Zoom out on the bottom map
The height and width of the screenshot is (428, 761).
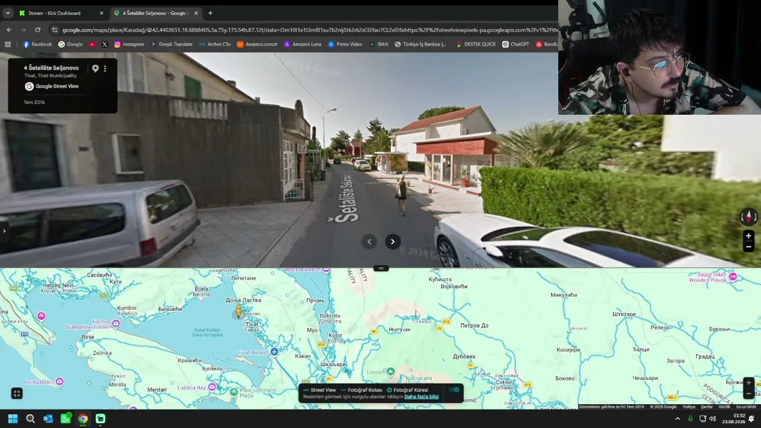pos(749,393)
